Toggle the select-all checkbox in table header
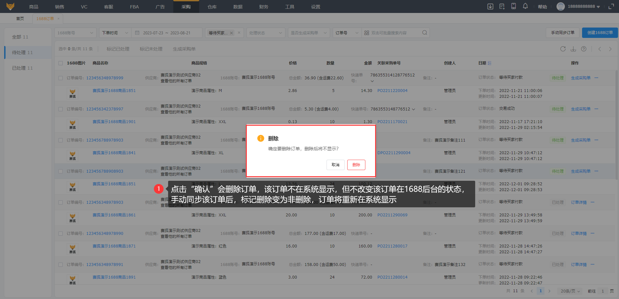 61,63
